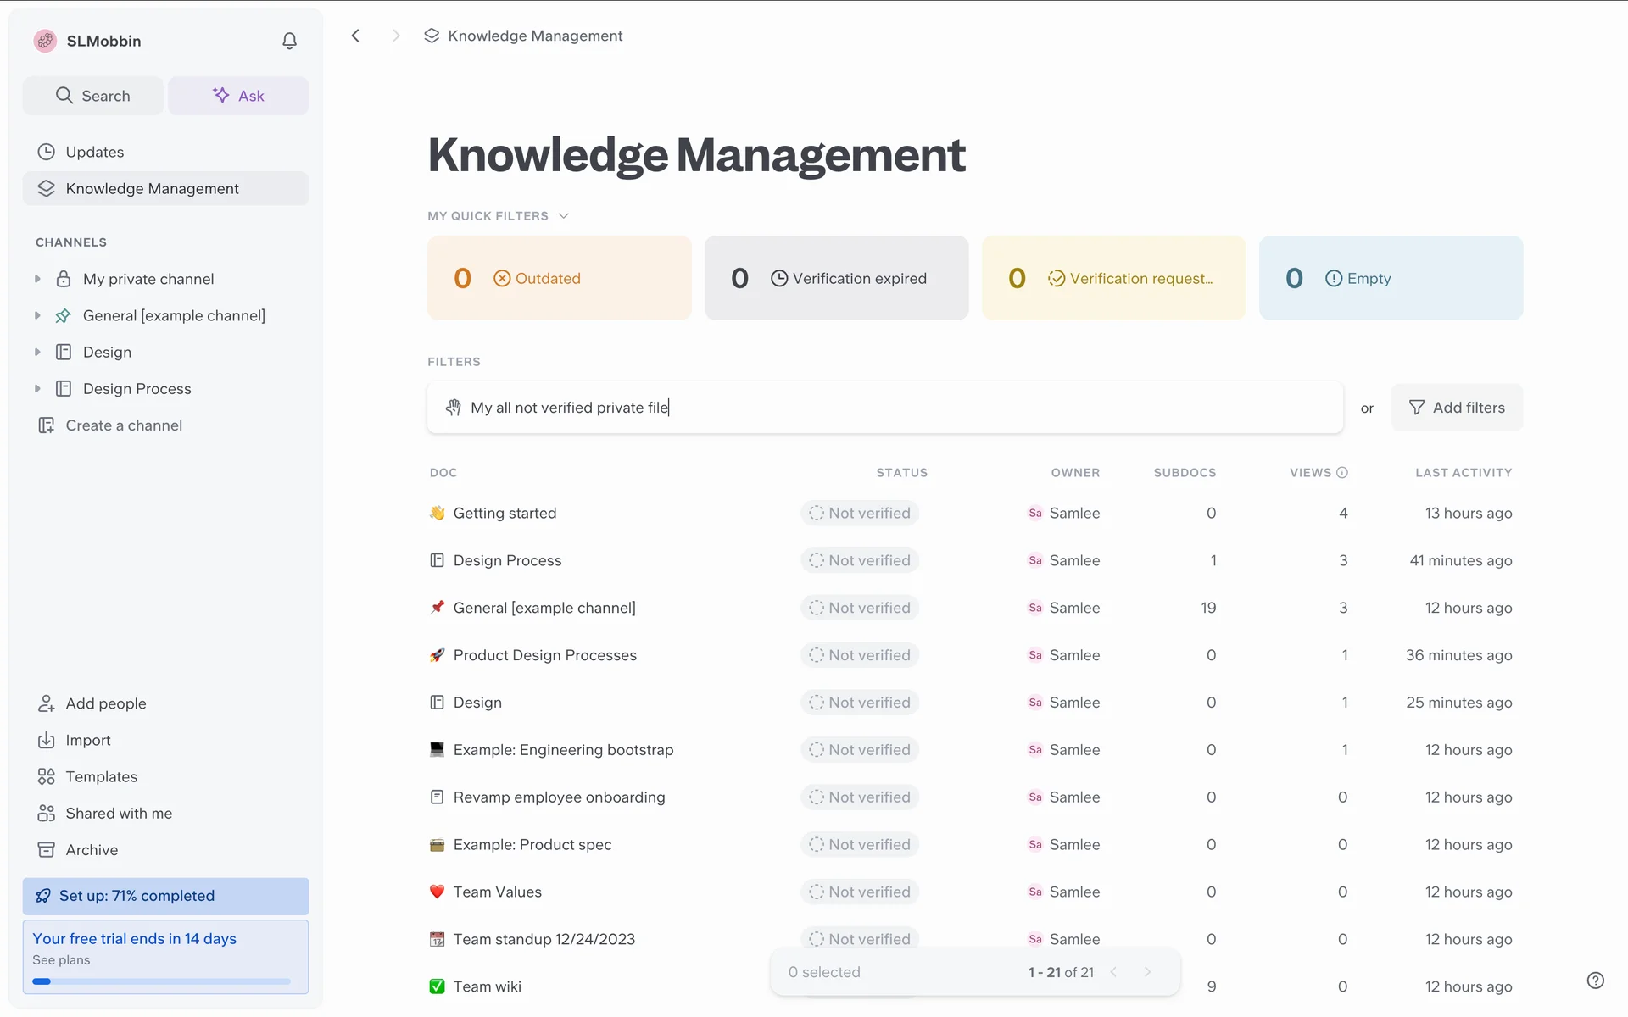Toggle the Outdated quick filter card
The image size is (1628, 1017).
(559, 278)
